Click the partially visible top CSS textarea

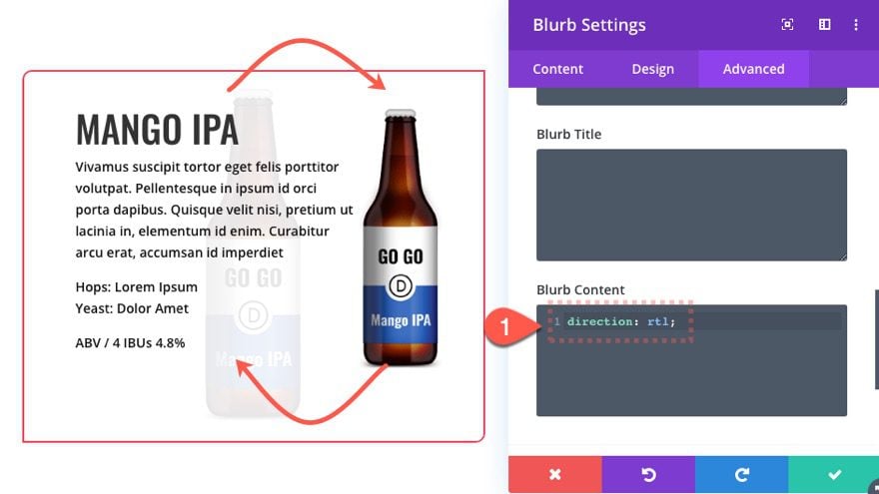click(691, 97)
